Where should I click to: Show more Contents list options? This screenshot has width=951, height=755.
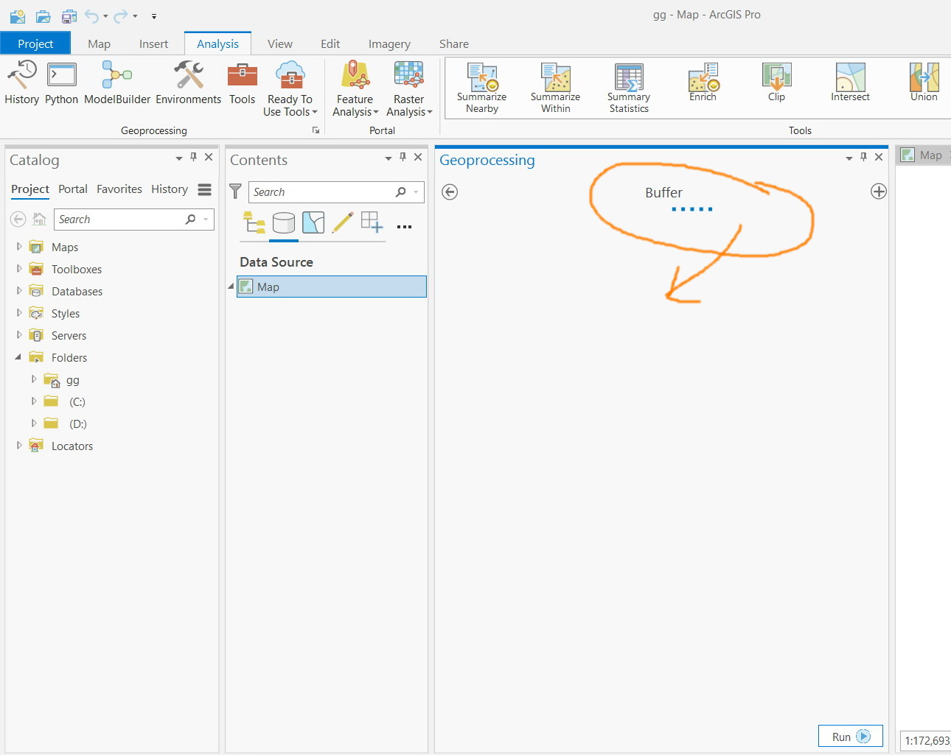click(x=404, y=227)
